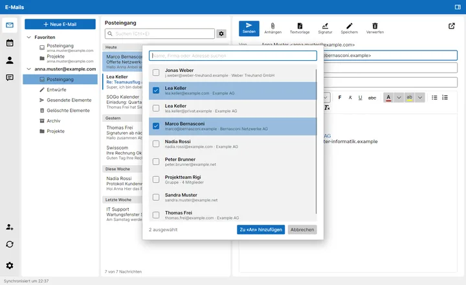Open Nadia Rossi Protokoll message
The height and width of the screenshot is (285, 466).
pyautogui.click(x=122, y=183)
